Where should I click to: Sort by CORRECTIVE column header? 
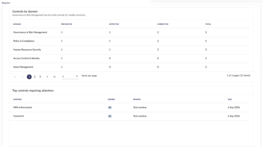163,24
